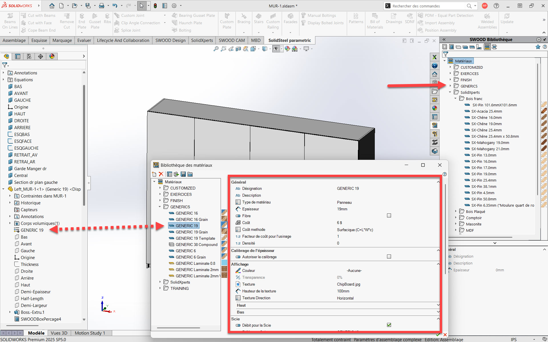Image resolution: width=548 pixels, height=342 pixels.
Task: Expand the Bois Plaqué folder
Action: (x=456, y=211)
